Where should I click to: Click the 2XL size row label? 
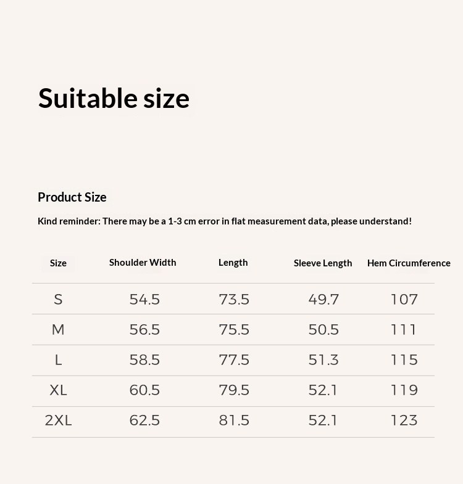tap(58, 420)
